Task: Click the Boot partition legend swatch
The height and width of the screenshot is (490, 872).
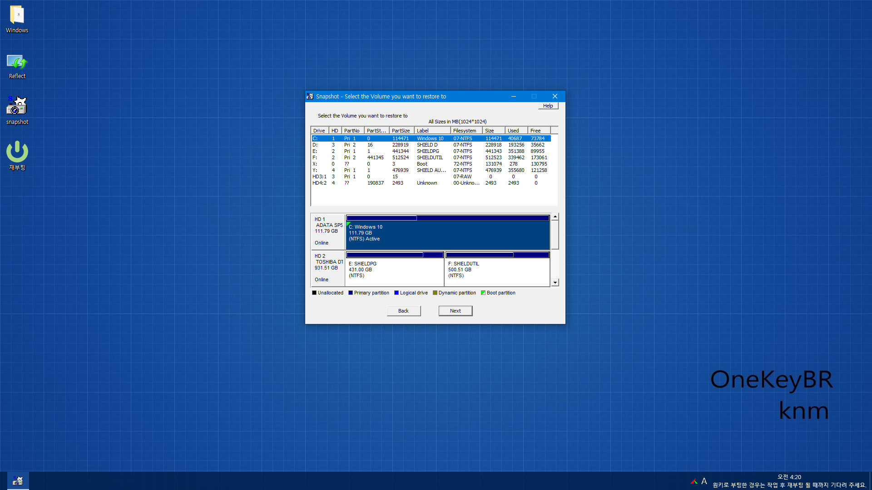Action: [483, 293]
